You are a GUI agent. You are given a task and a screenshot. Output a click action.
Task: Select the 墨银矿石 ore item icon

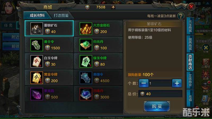(37, 29)
